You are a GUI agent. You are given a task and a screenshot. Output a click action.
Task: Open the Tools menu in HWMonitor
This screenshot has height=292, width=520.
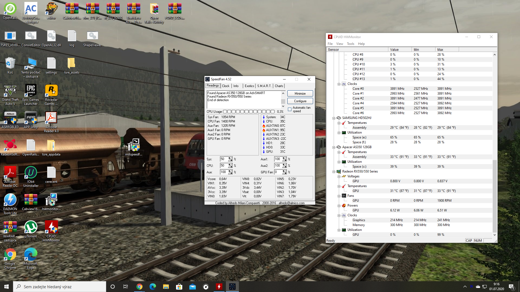pyautogui.click(x=350, y=44)
